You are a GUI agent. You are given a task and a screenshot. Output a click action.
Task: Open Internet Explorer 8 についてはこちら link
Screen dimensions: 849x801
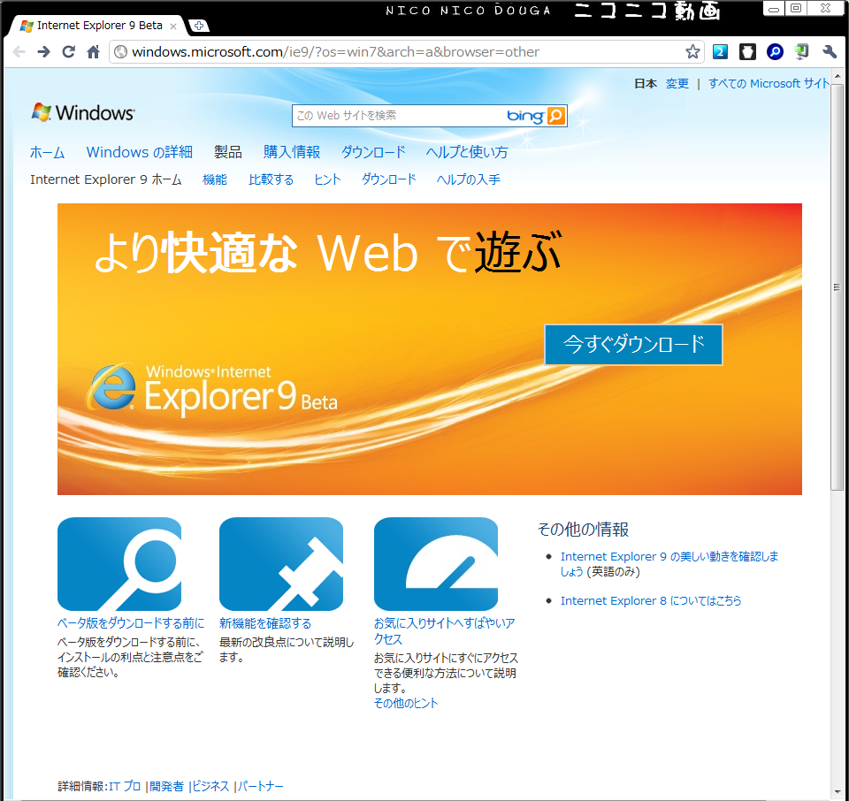click(x=651, y=601)
